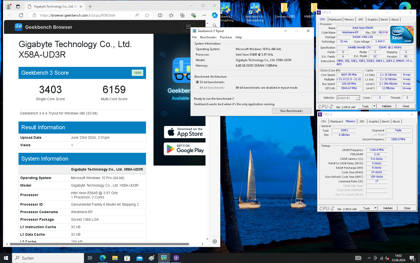Viewport: 420px width, 263px height.
Task: Click Close button in upper CPU-Z
Action: coord(406,106)
